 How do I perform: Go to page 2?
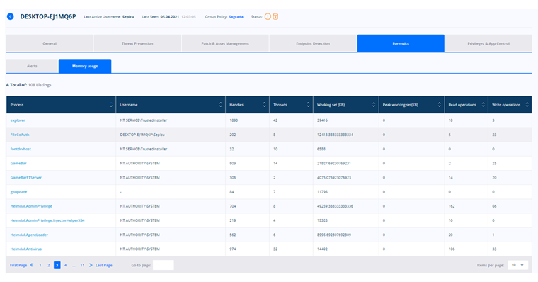coord(49,265)
